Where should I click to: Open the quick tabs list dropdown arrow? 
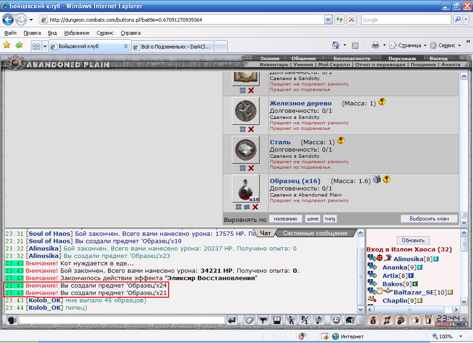coord(45,46)
